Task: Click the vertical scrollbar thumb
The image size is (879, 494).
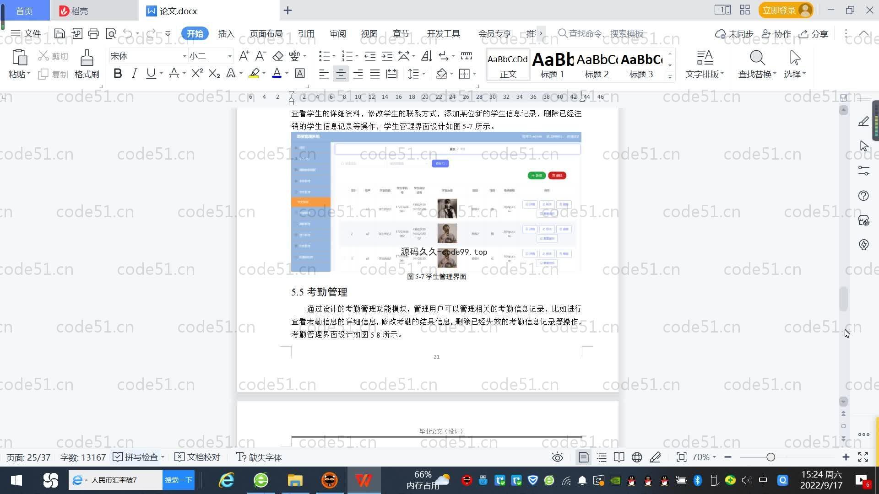Action: click(x=843, y=299)
